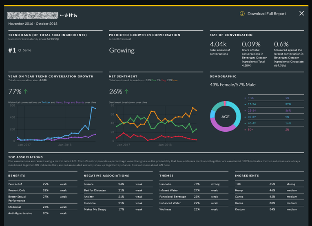This screenshot has height=226, width=312.
Task: Click the Pain Relief benefit row
Action: point(43,184)
